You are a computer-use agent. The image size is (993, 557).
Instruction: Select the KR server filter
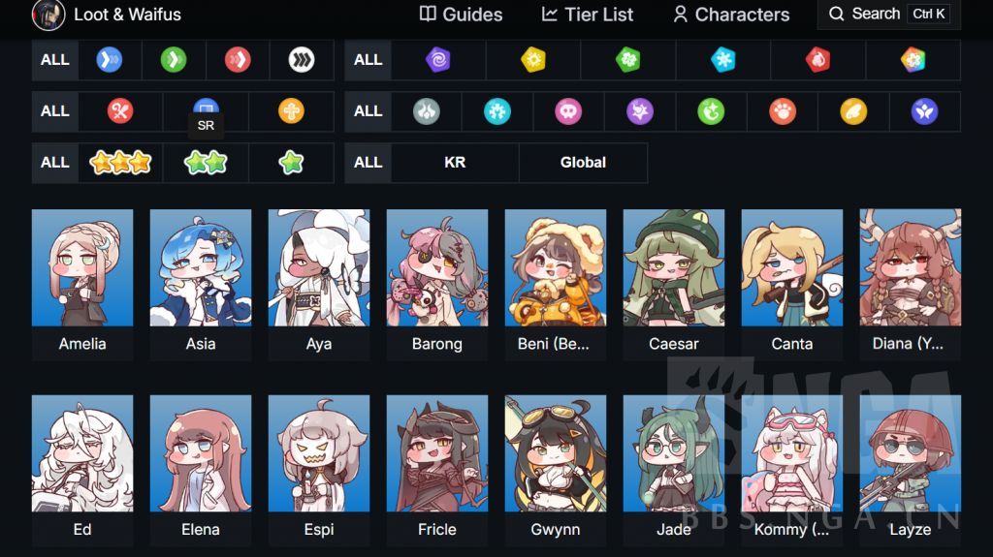[x=455, y=163]
